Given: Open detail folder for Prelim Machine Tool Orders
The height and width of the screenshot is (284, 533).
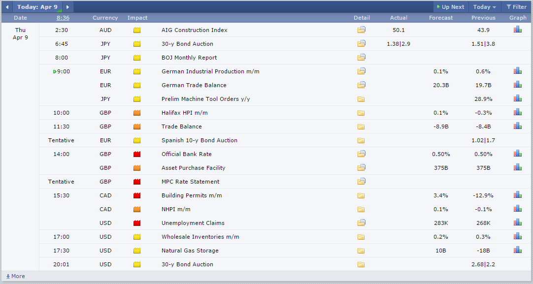Looking at the screenshot, I should pyautogui.click(x=361, y=99).
